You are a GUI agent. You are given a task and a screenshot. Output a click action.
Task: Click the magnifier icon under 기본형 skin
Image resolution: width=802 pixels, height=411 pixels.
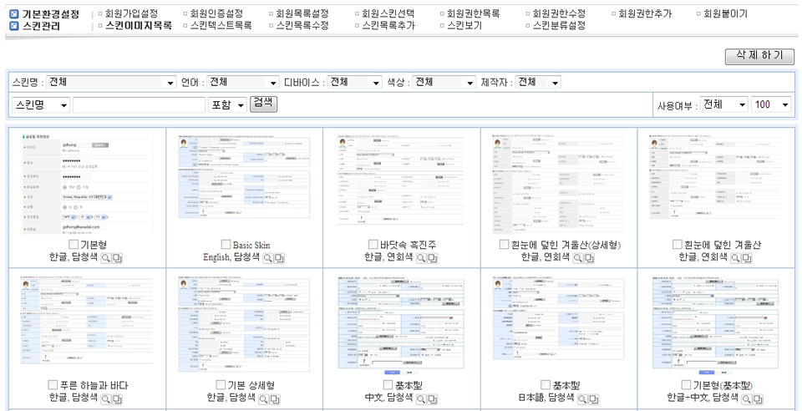pos(106,258)
